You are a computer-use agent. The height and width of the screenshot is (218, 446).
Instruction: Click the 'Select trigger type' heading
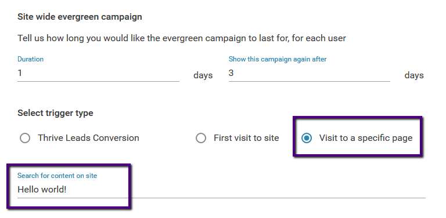tap(56, 113)
